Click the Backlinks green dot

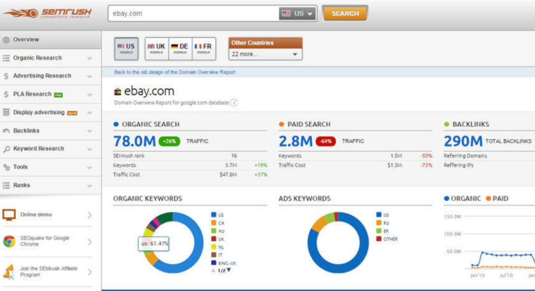[446, 124]
